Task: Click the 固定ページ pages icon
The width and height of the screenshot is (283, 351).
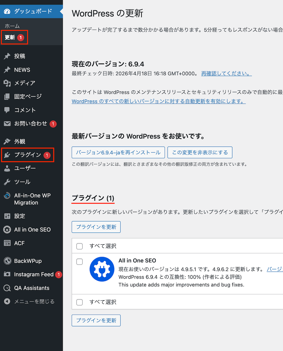Action: coord(7,96)
